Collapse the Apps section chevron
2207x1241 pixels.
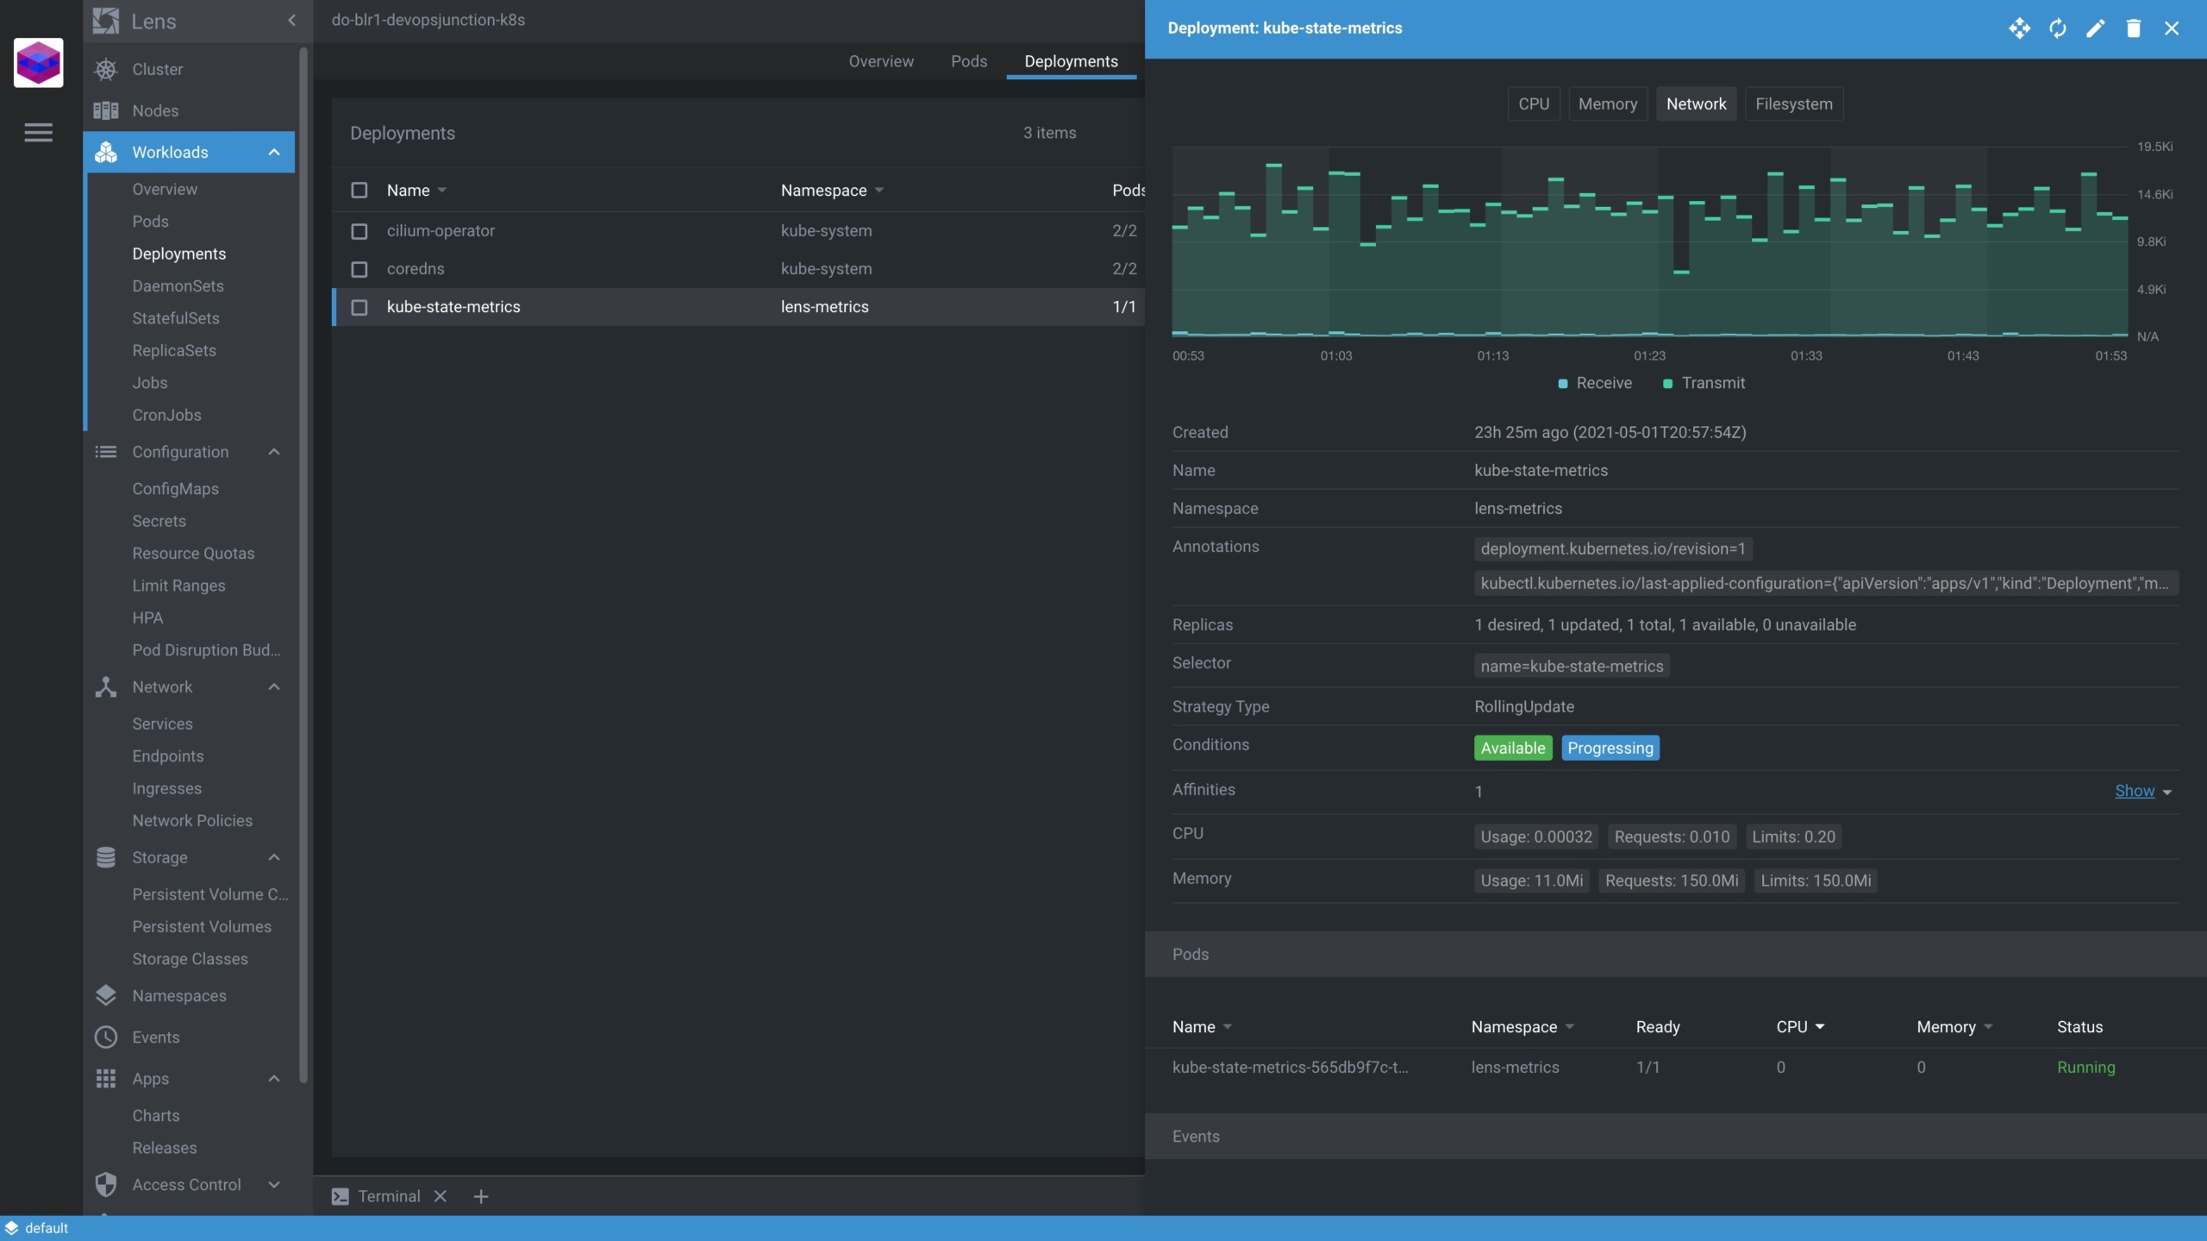pyautogui.click(x=274, y=1078)
